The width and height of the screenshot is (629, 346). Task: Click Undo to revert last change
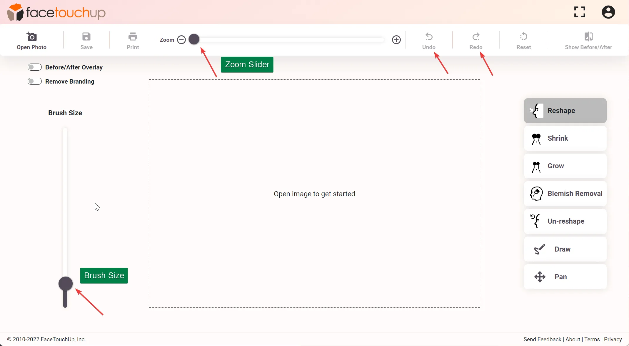[428, 41]
